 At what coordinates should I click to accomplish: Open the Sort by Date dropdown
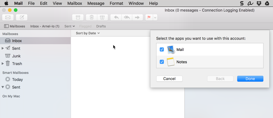coord(88,33)
